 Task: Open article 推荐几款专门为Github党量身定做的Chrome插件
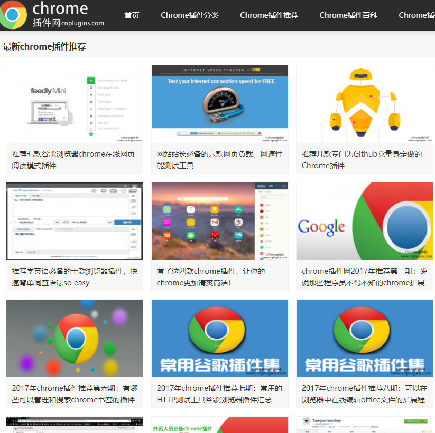[x=362, y=160]
